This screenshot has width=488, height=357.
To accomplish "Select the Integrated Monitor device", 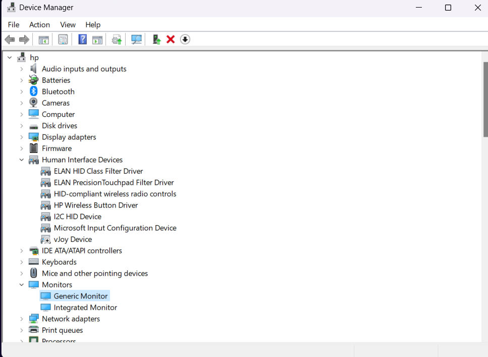I will click(x=85, y=308).
